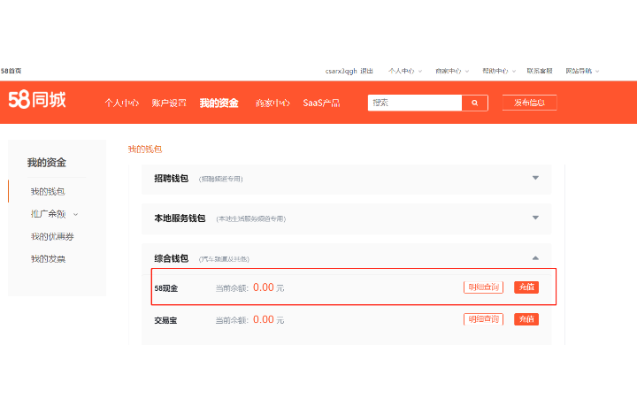
Task: Expand 推广余额 in the sidebar
Action: (x=54, y=214)
